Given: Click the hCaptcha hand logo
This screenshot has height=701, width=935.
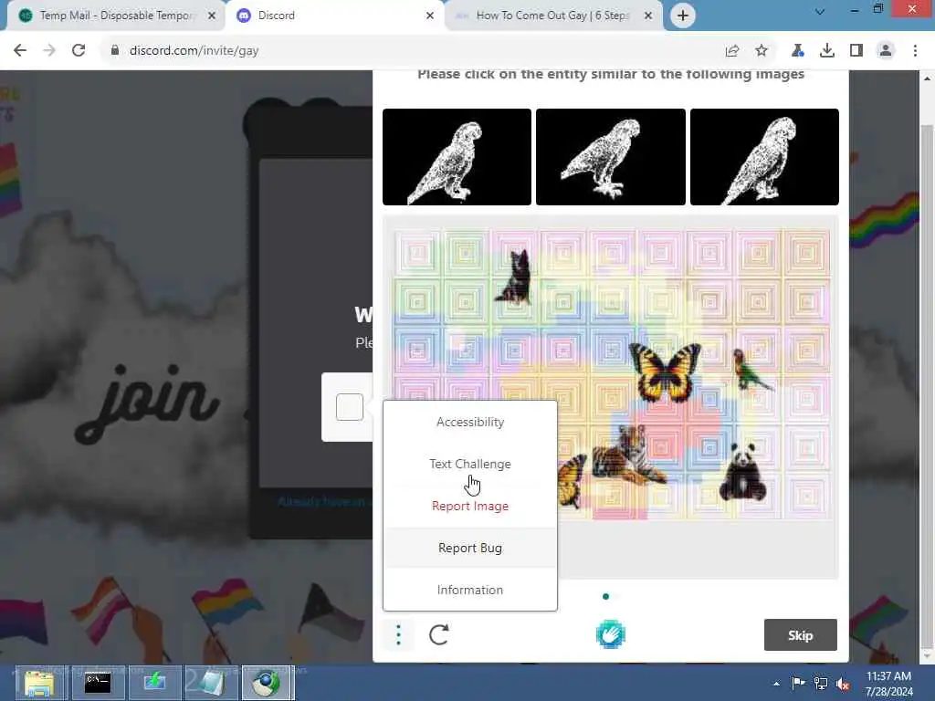Looking at the screenshot, I should point(611,633).
